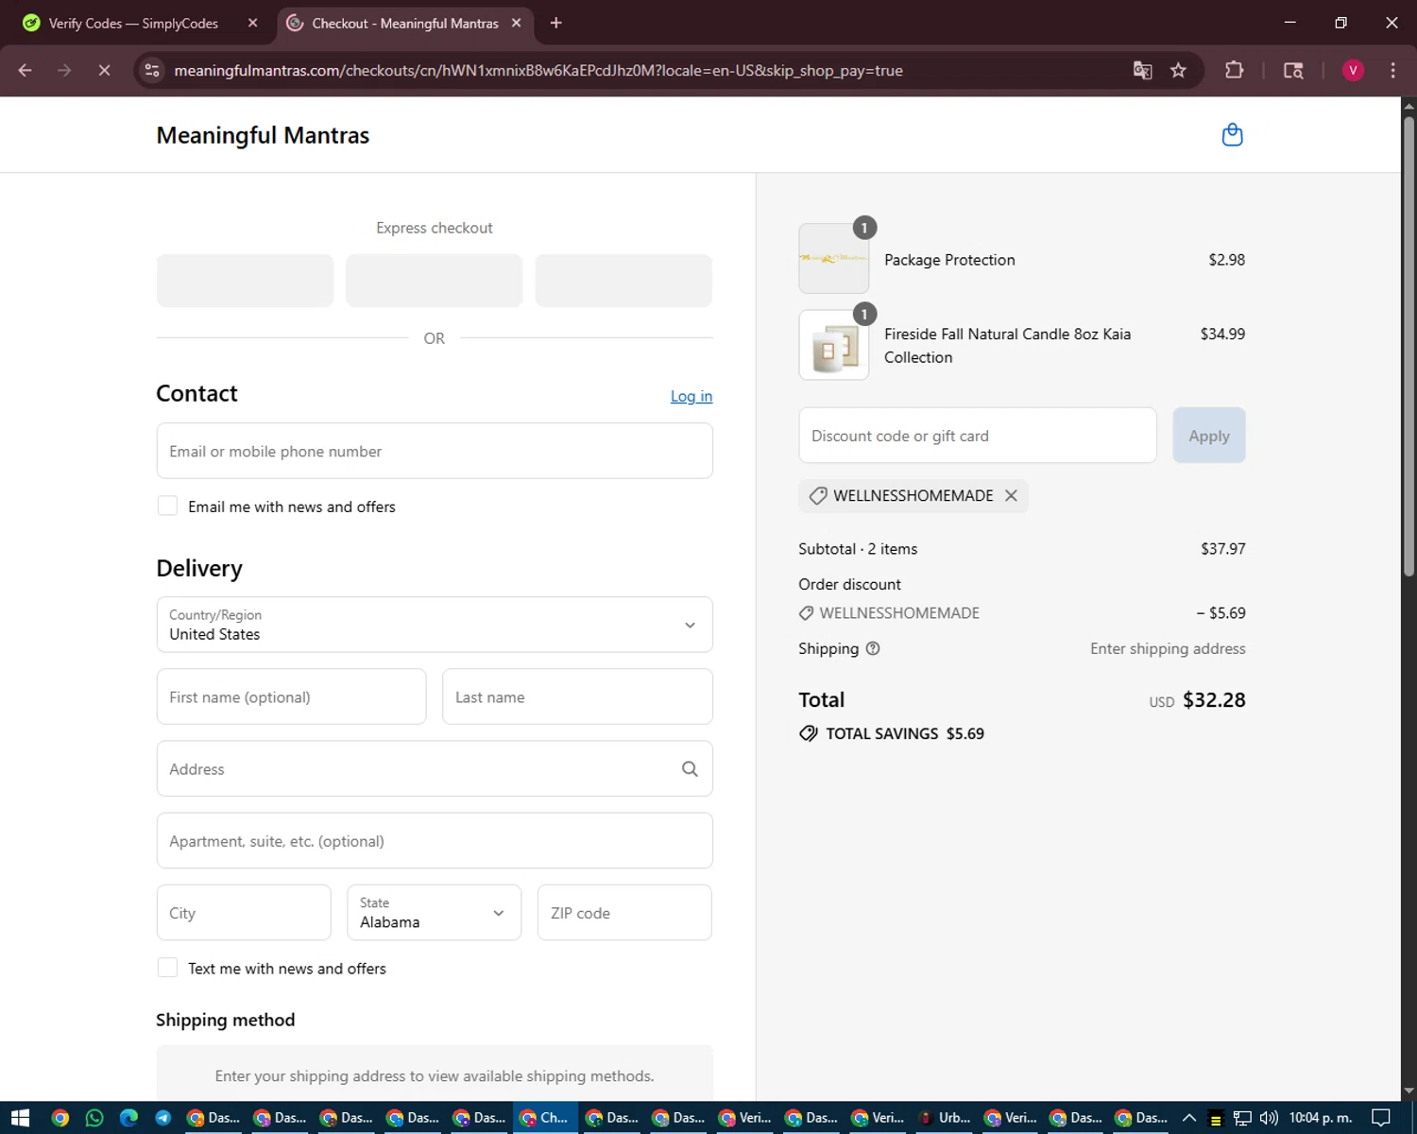The height and width of the screenshot is (1134, 1417).
Task: Click the page vertical scrollbar thumb
Action: click(x=1408, y=345)
